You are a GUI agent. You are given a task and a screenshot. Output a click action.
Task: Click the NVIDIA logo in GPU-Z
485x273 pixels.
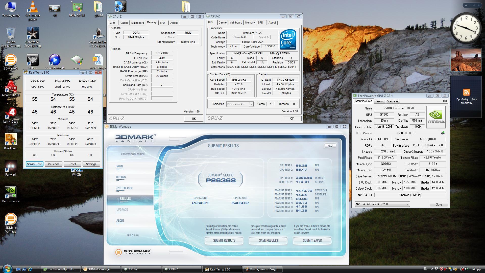[436, 117]
